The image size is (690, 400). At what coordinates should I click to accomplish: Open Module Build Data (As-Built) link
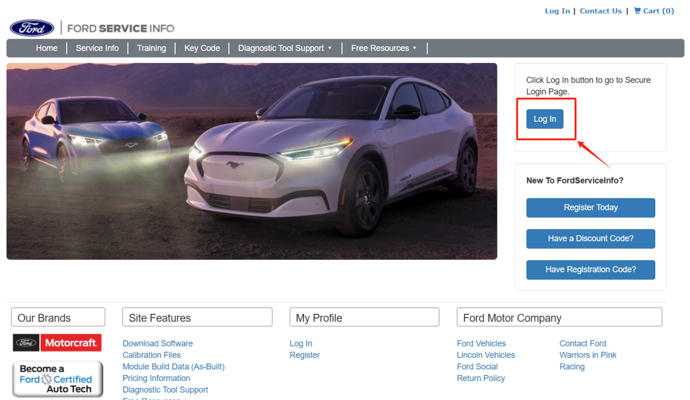click(x=173, y=367)
